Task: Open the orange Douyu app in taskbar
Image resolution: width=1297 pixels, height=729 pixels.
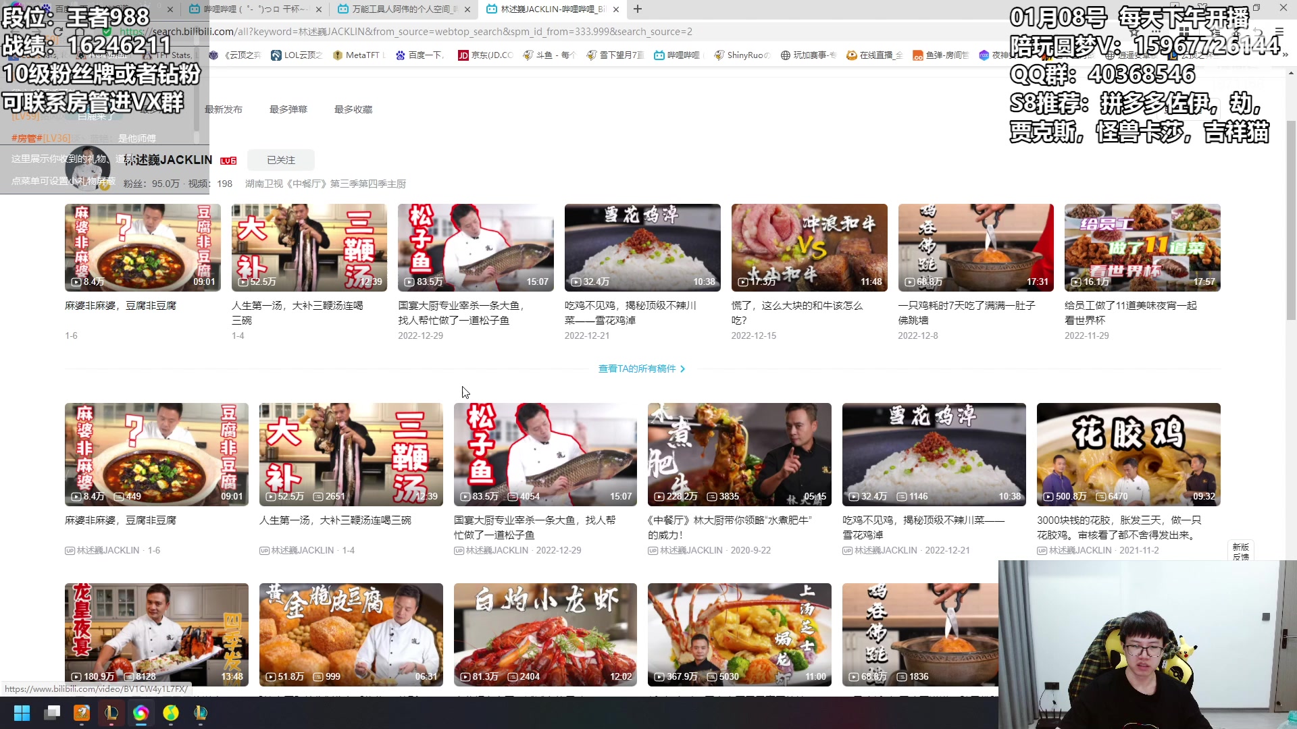Action: [x=82, y=713]
